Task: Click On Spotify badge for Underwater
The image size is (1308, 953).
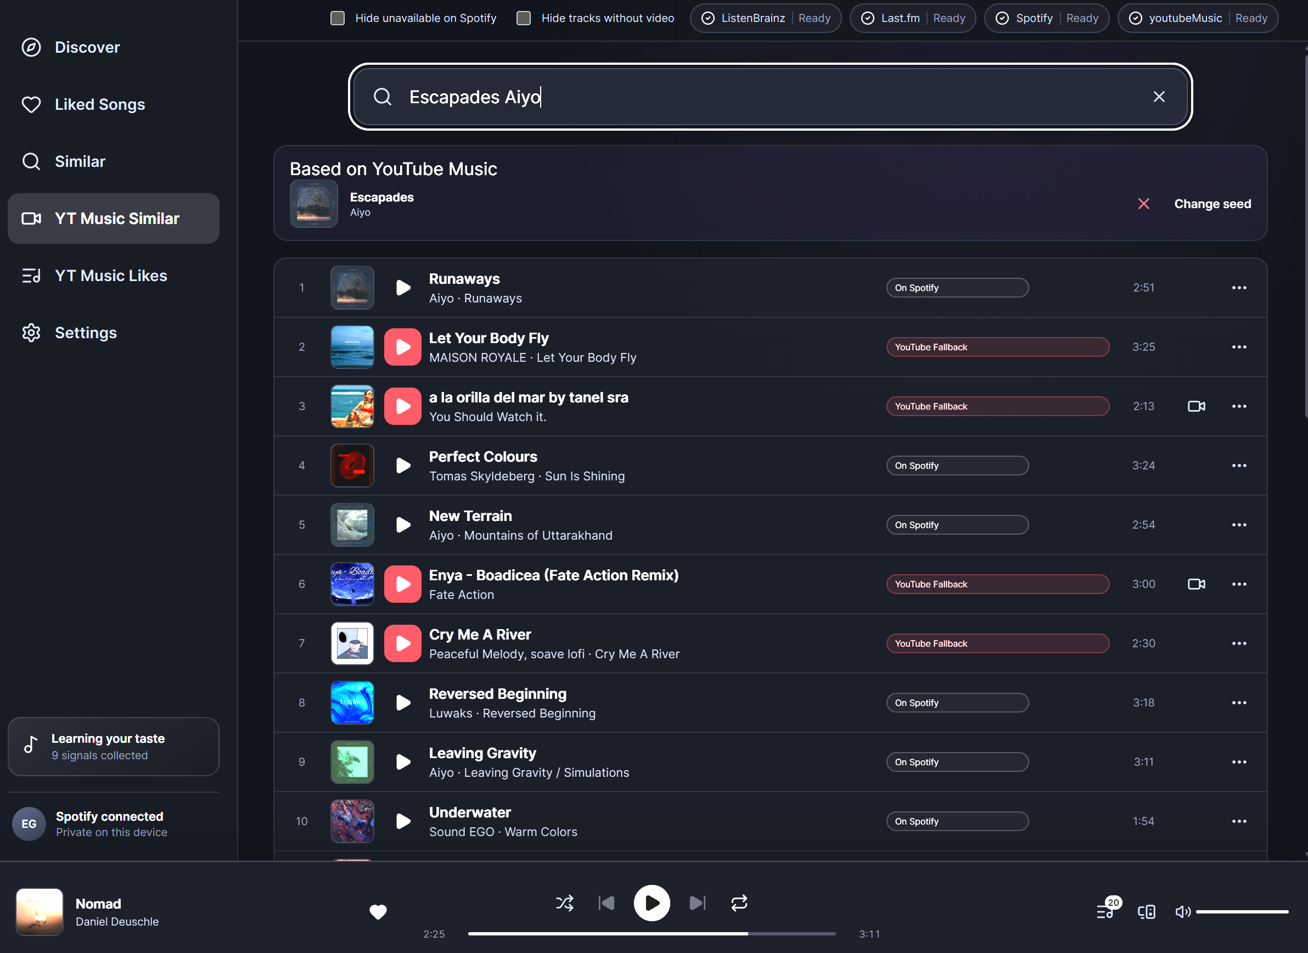Action: 957,821
